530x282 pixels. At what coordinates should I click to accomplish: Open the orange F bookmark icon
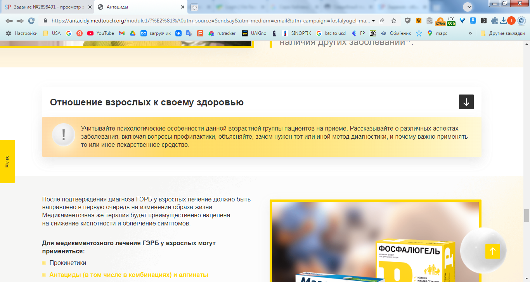[200, 33]
